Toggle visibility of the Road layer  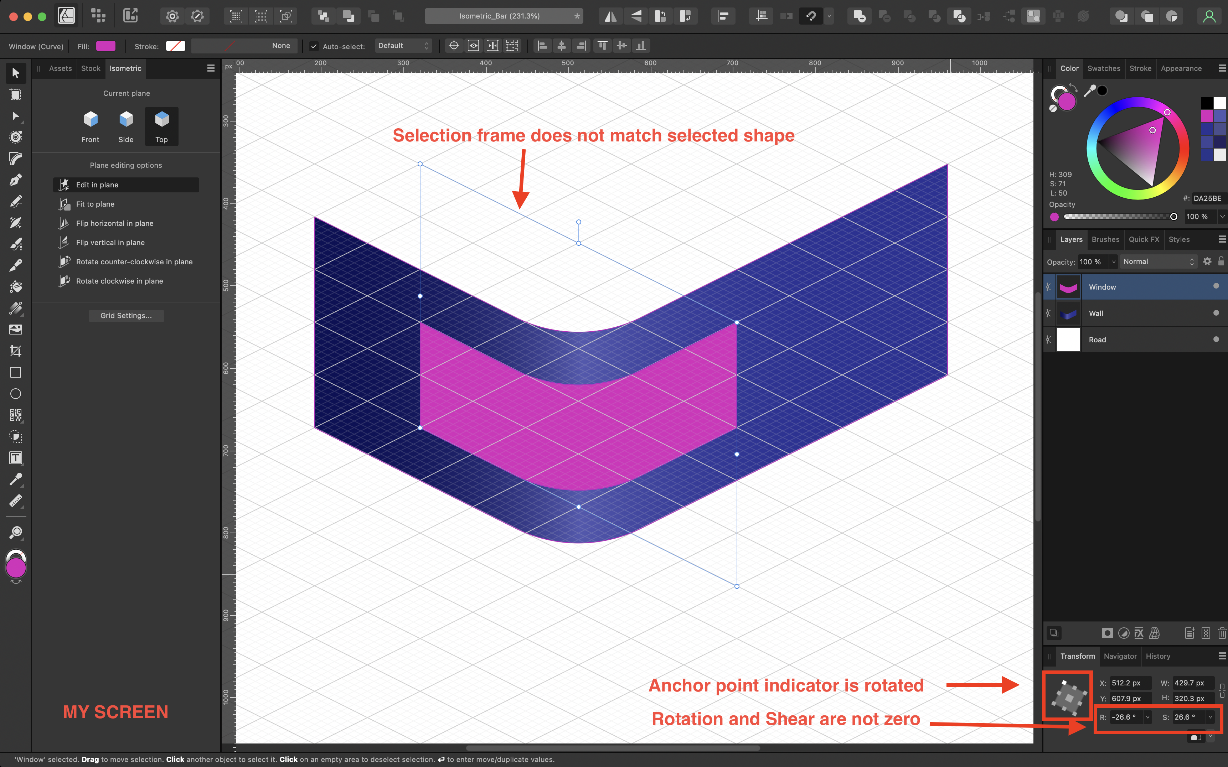1216,340
